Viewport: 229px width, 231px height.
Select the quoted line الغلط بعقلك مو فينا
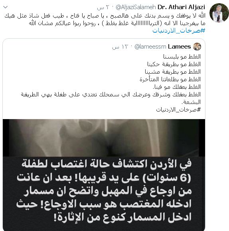(177, 87)
